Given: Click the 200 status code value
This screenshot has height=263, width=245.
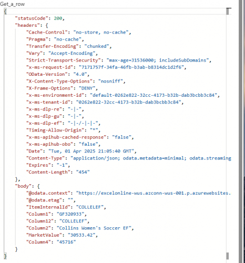Looking at the screenshot, I should [58, 18].
